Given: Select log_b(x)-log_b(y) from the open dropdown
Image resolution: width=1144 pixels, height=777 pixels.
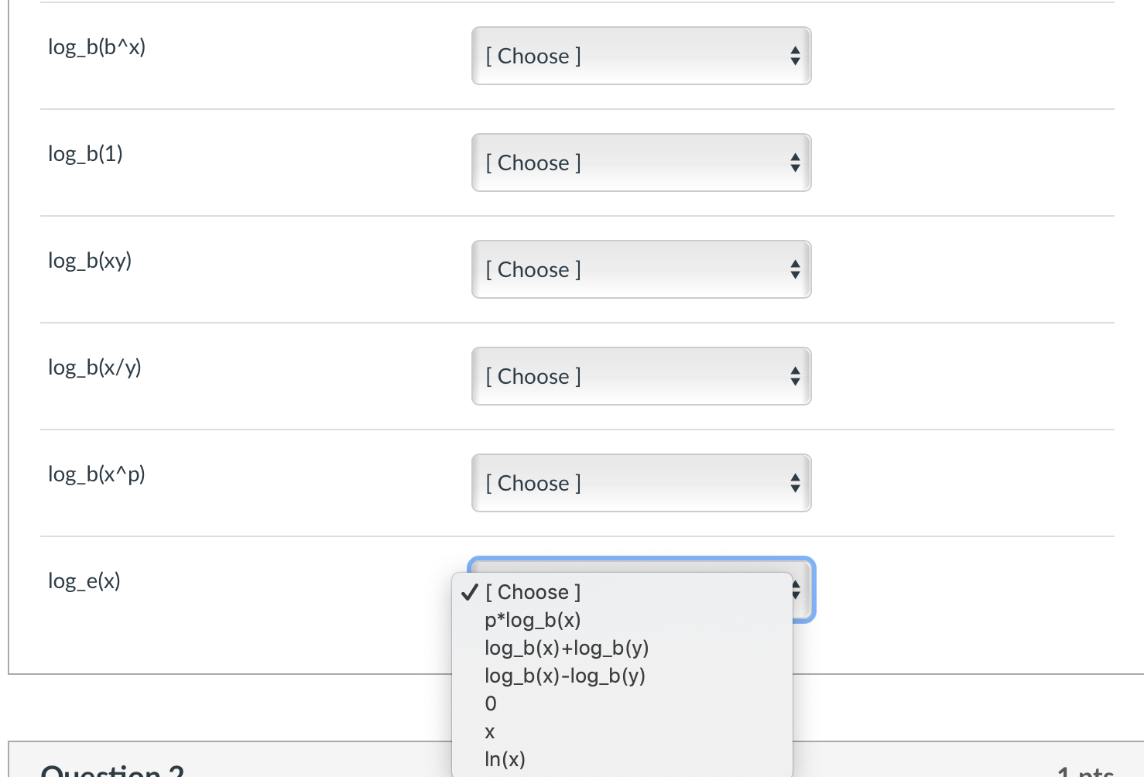Looking at the screenshot, I should pos(565,676).
